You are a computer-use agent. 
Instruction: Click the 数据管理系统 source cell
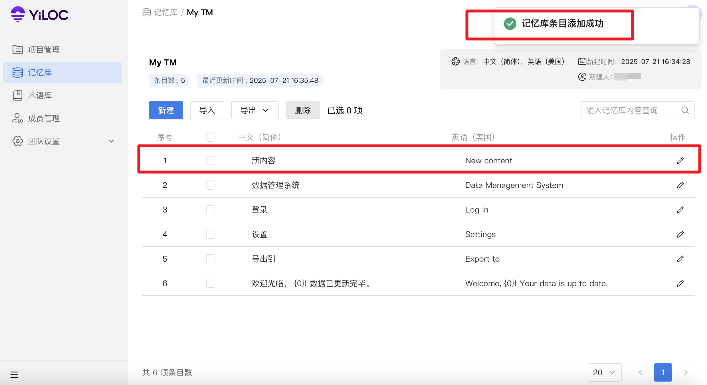(275, 185)
